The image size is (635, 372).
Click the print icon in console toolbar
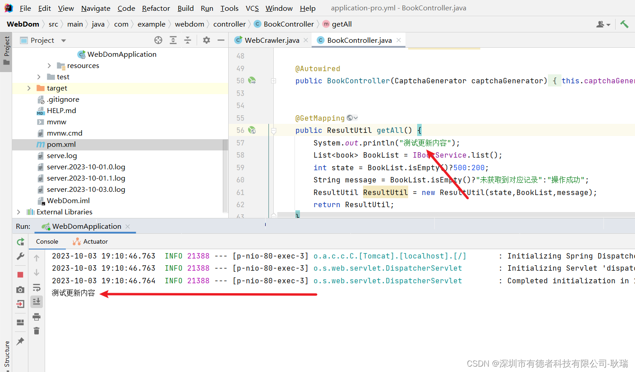point(37,317)
